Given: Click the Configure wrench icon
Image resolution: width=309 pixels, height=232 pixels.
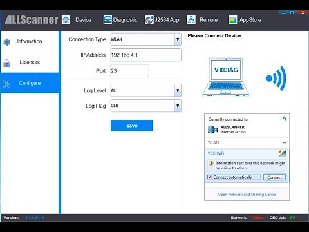Looking at the screenshot, I should tap(6, 84).
